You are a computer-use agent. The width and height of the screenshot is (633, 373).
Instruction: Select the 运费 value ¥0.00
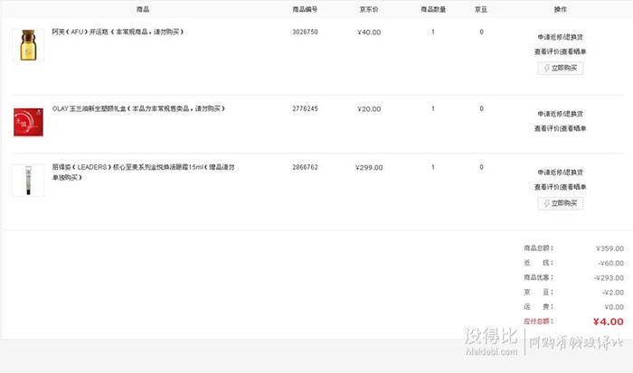tap(614, 307)
